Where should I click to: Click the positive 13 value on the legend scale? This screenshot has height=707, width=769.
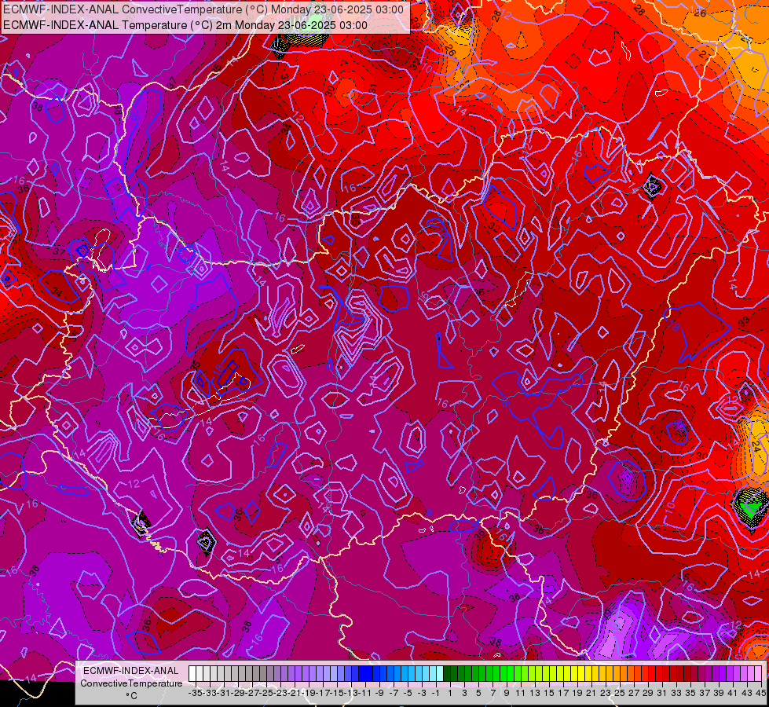(x=535, y=693)
